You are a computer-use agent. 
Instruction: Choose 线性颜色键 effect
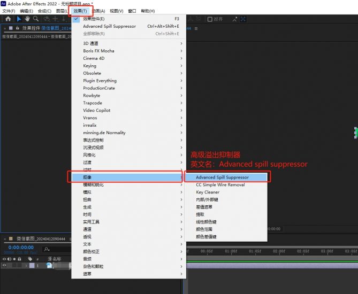pos(226,222)
